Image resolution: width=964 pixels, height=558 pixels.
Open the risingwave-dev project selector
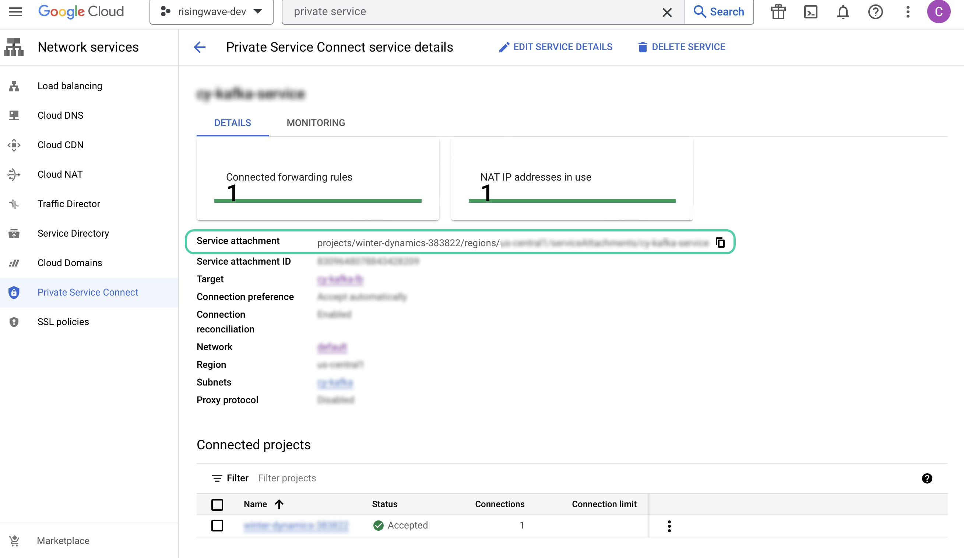point(212,12)
